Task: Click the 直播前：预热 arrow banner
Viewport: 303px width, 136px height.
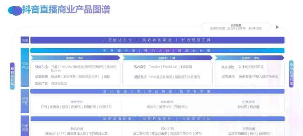Action: [75, 58]
